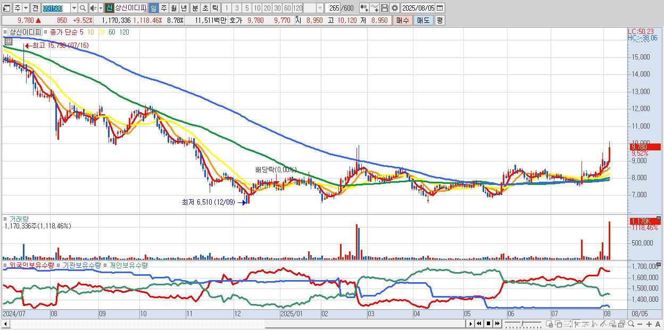Click the 상신이디피 stock name label
This screenshot has height=330, width=664.
click(x=130, y=8)
